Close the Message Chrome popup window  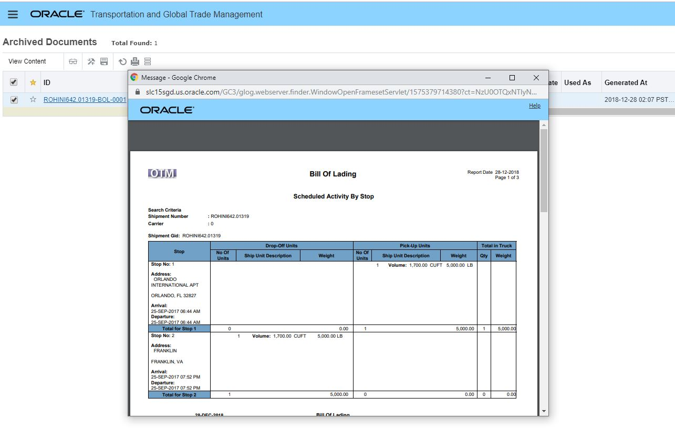point(536,78)
